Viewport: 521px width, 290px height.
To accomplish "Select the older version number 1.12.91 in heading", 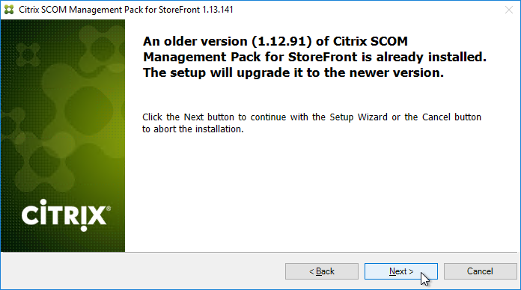I will [281, 41].
